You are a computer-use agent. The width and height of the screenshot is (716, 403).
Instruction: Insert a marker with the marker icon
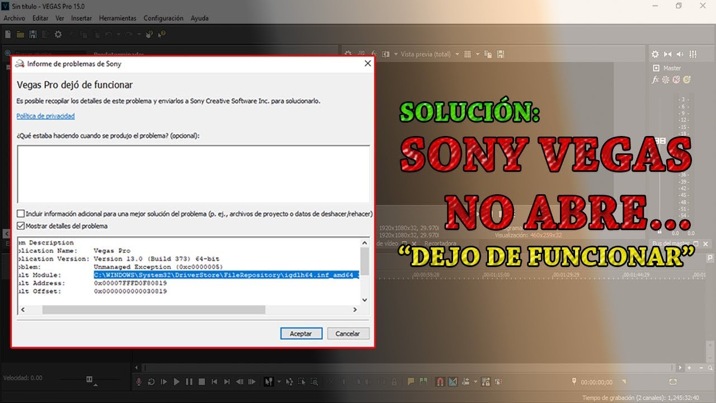tap(411, 382)
